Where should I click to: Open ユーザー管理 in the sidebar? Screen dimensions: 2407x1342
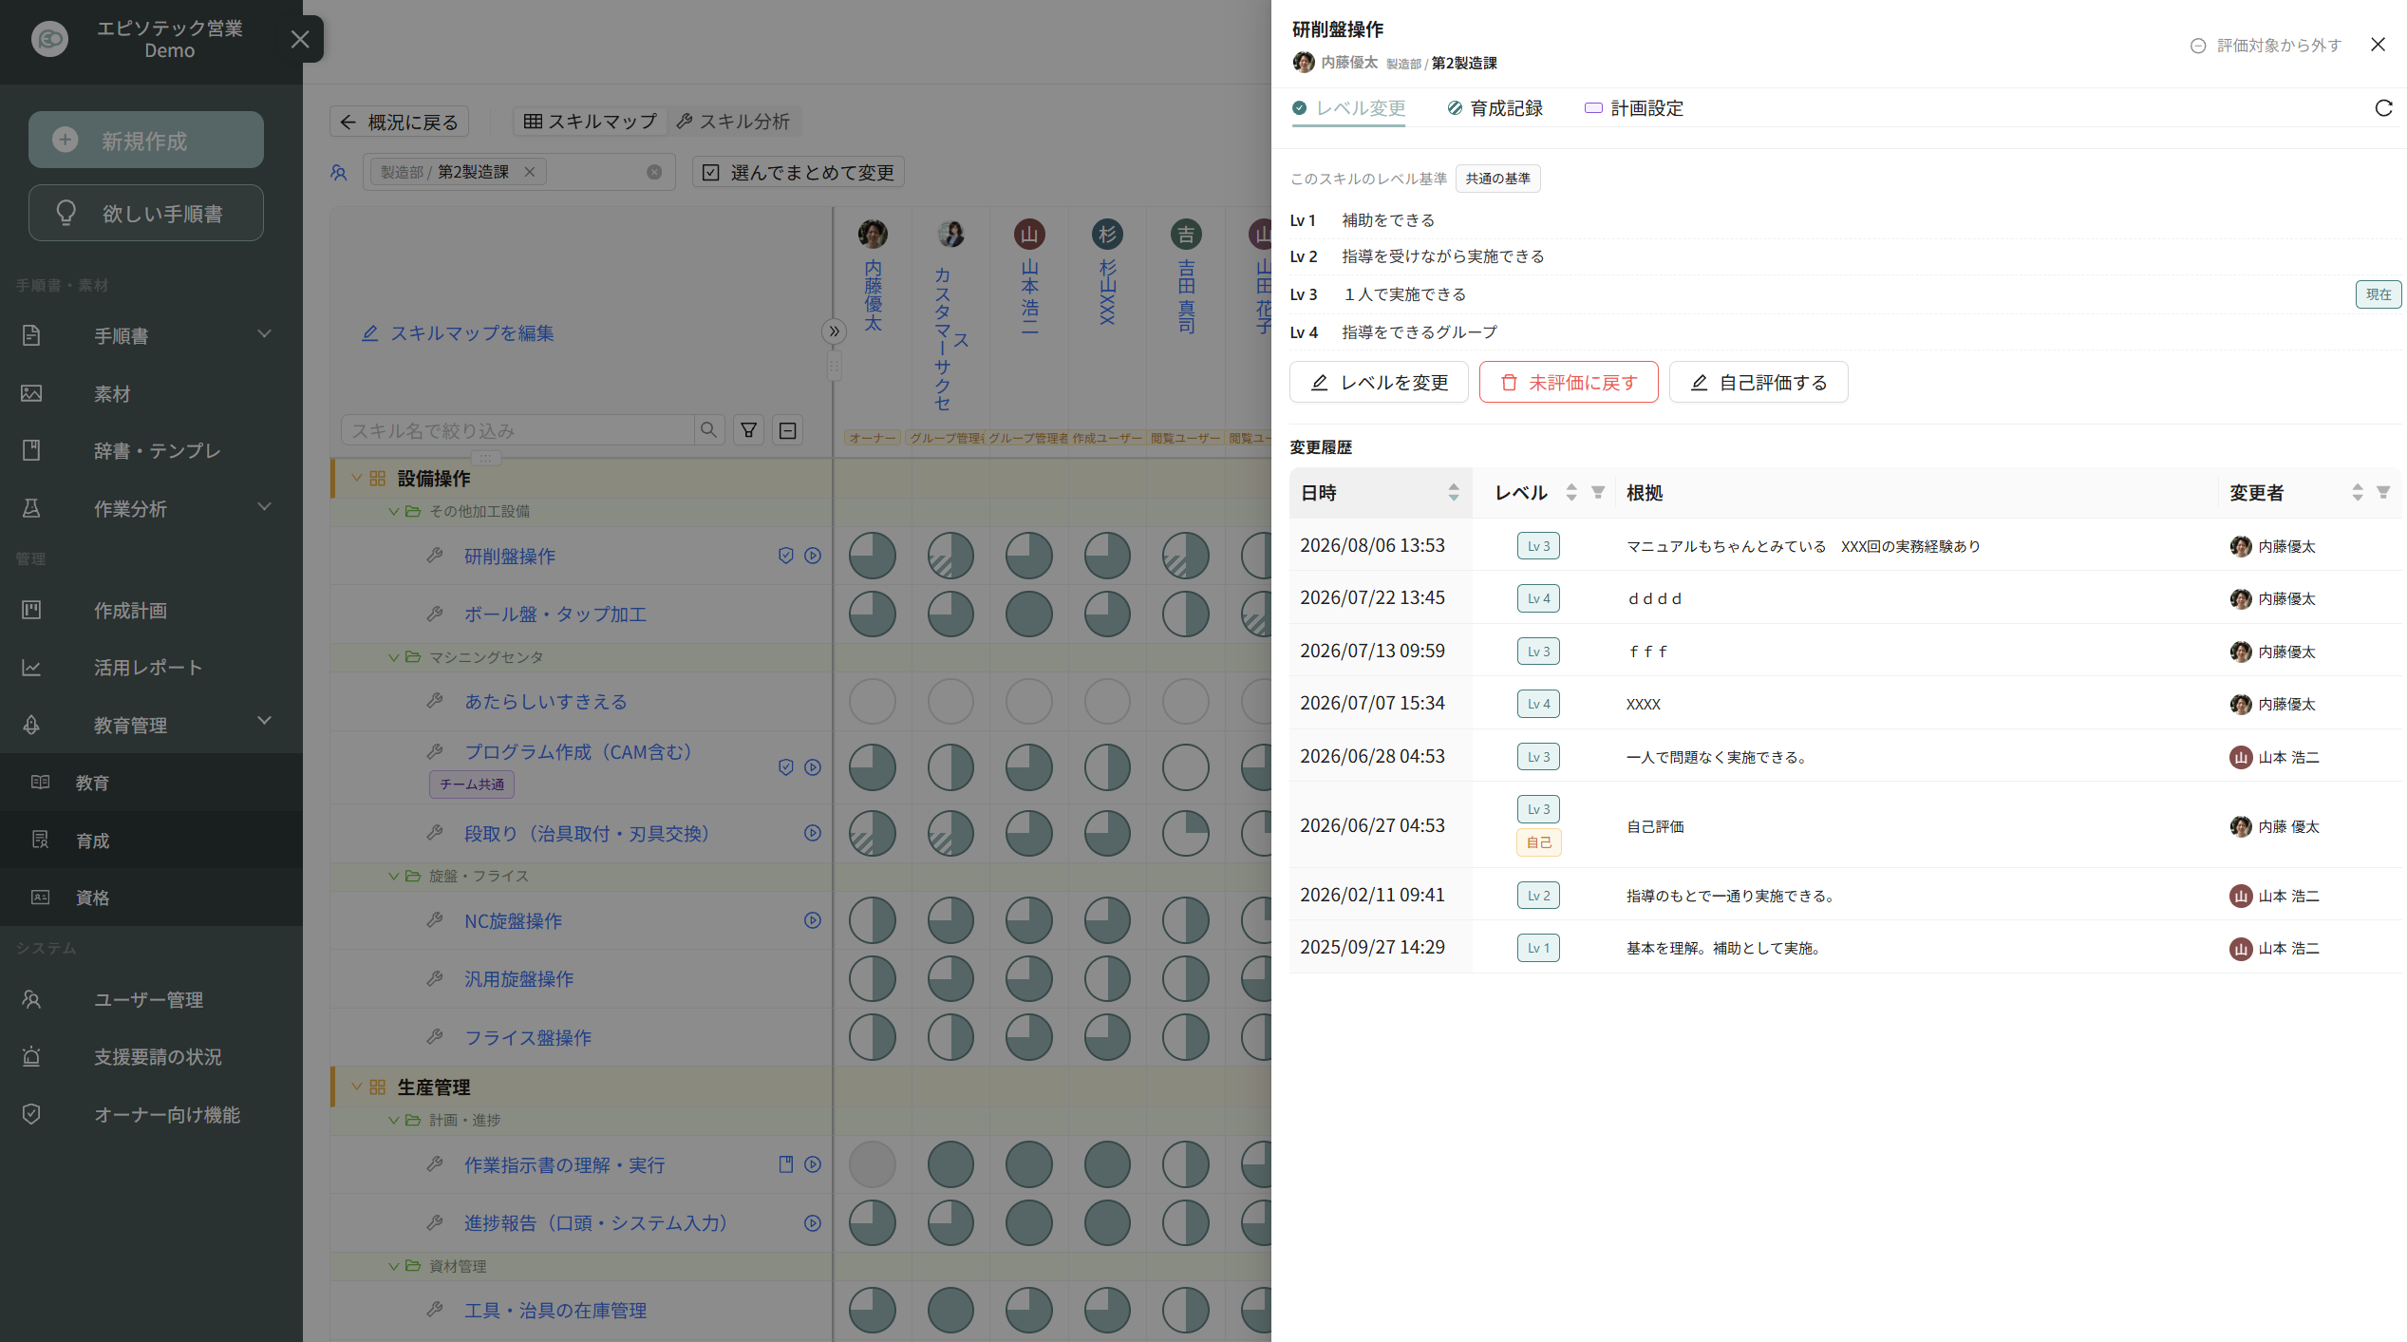151,999
